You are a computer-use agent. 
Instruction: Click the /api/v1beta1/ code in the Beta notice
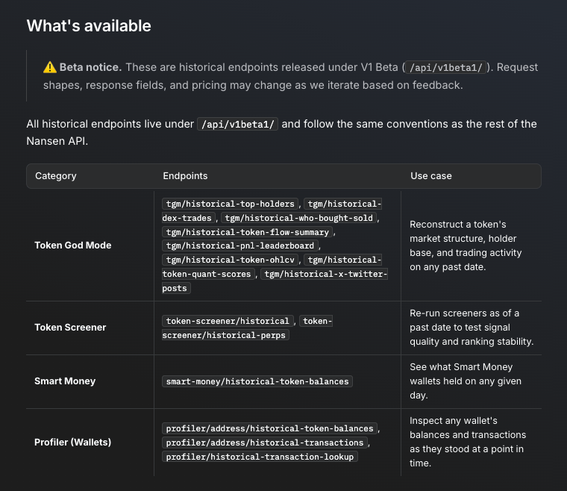(445, 68)
